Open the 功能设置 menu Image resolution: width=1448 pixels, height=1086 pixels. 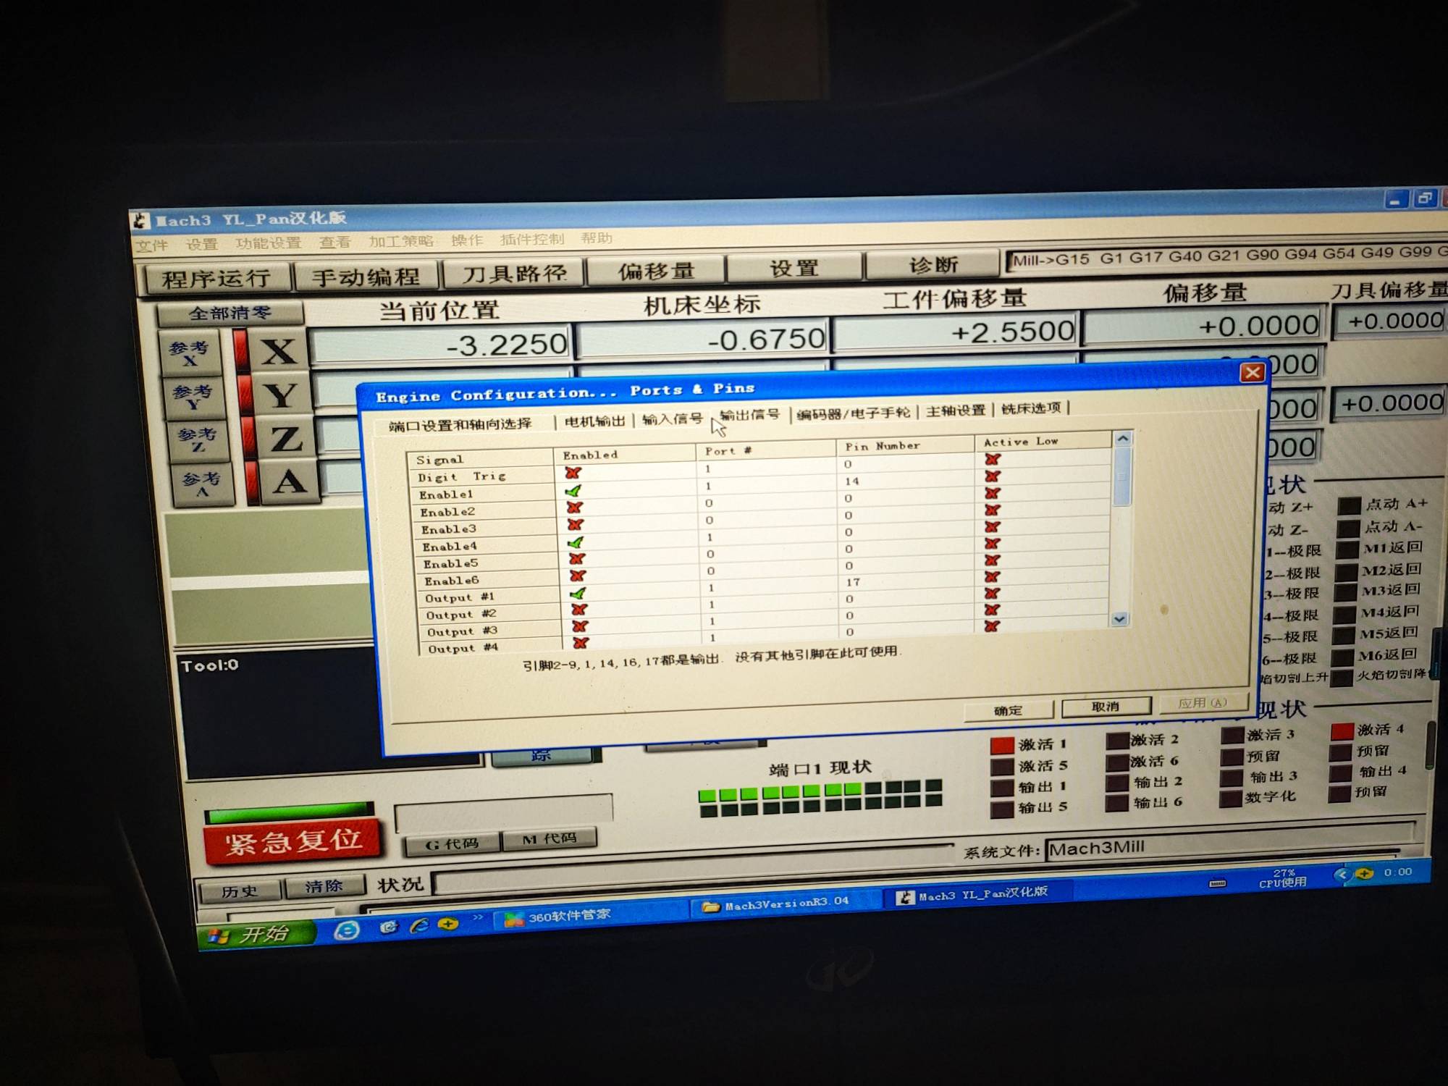tap(268, 243)
